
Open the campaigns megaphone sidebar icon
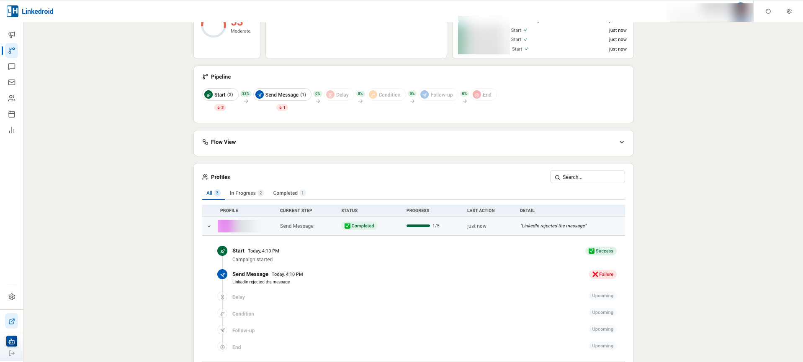click(12, 35)
